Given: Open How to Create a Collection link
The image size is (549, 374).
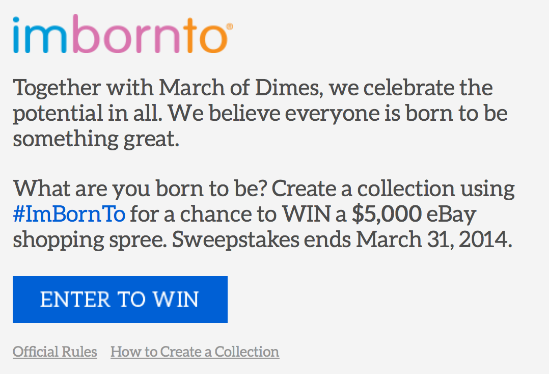Looking at the screenshot, I should 195,352.
